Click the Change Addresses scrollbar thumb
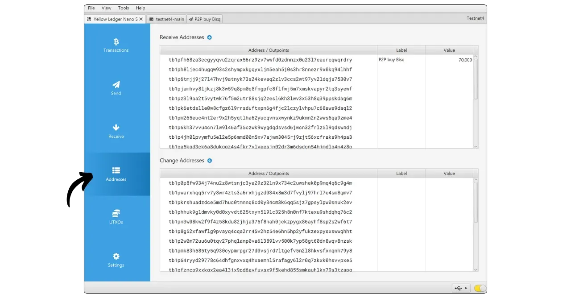Image resolution: width=571 pixels, height=298 pixels. point(476,202)
